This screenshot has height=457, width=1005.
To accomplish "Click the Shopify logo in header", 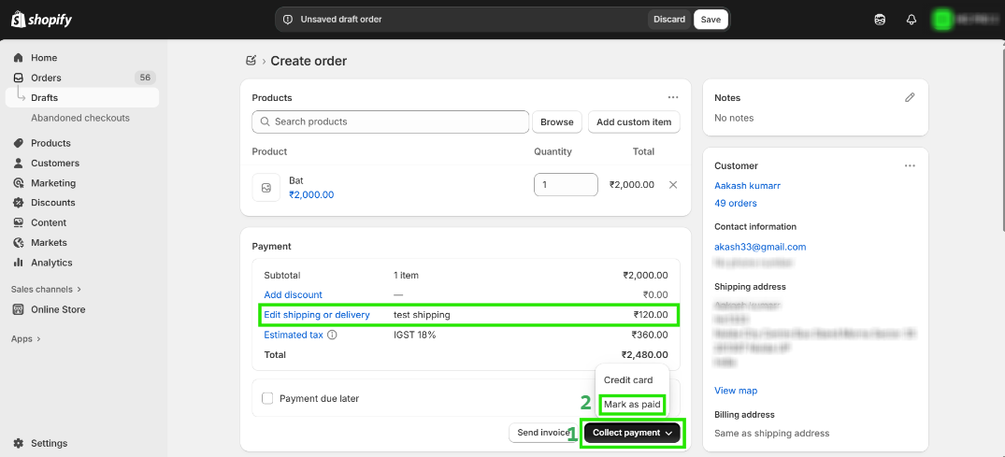I will 42,20.
